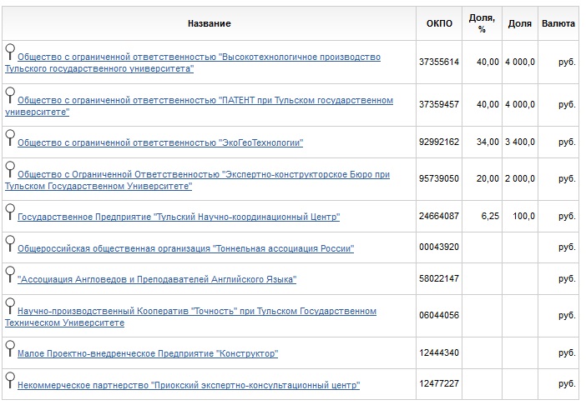586x405 pixels.
Task: Open the "ЭкоГеоТехнологии" company link
Action: 160,142
